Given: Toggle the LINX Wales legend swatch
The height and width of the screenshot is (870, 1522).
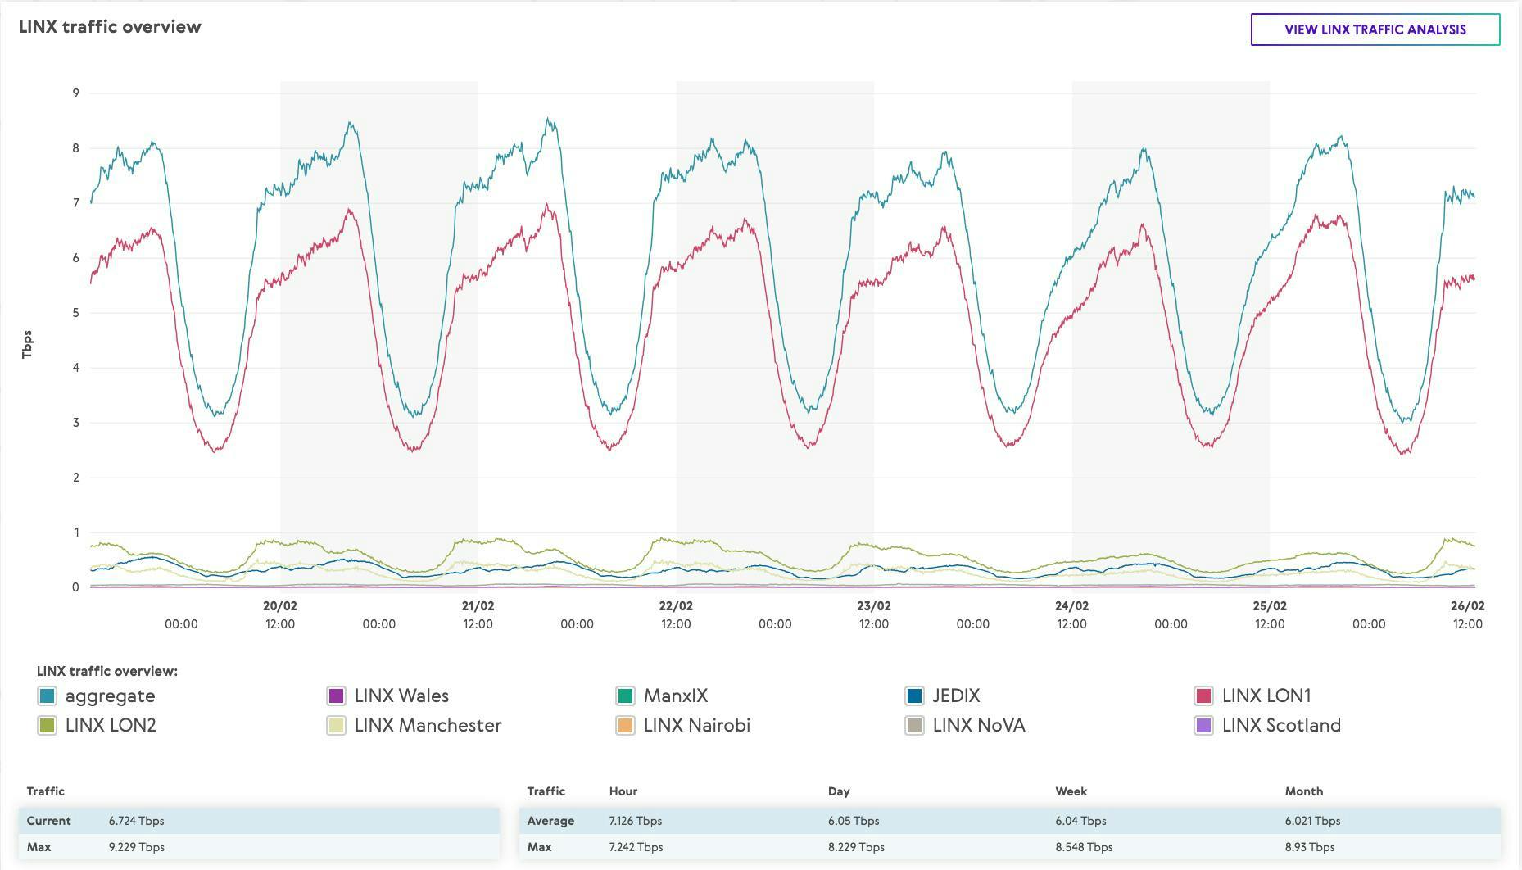Looking at the screenshot, I should click(x=336, y=696).
